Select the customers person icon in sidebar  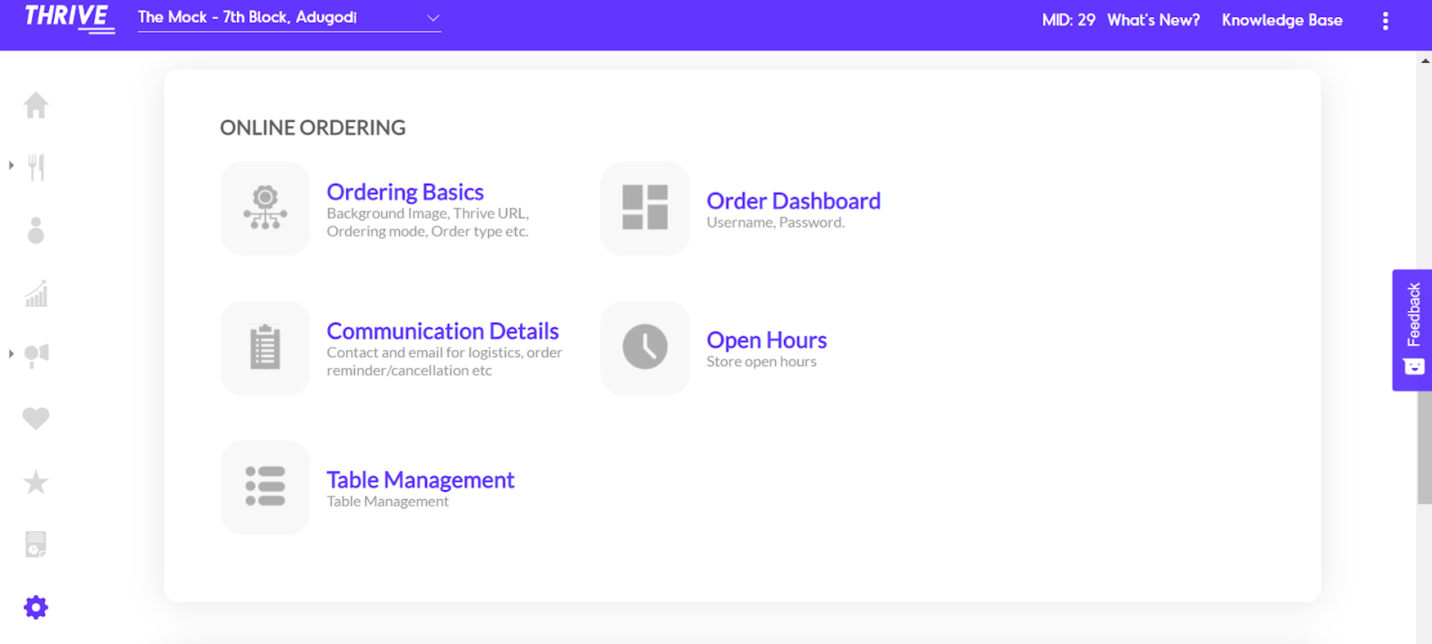36,230
